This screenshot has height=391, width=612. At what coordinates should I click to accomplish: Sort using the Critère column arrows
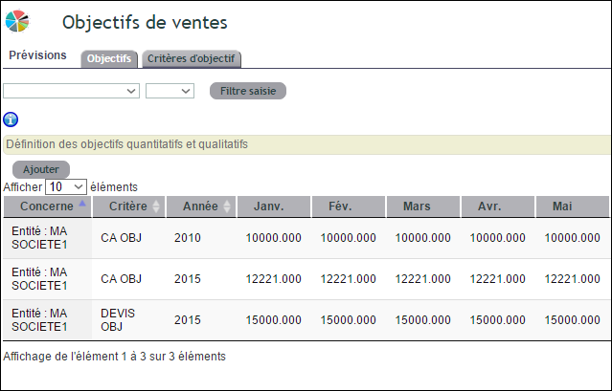point(156,206)
